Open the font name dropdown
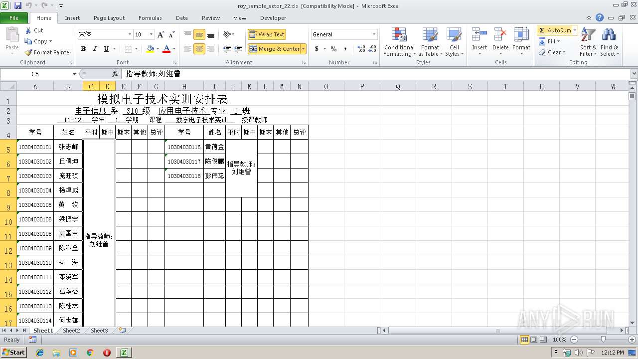This screenshot has height=359, width=638. (x=130, y=34)
